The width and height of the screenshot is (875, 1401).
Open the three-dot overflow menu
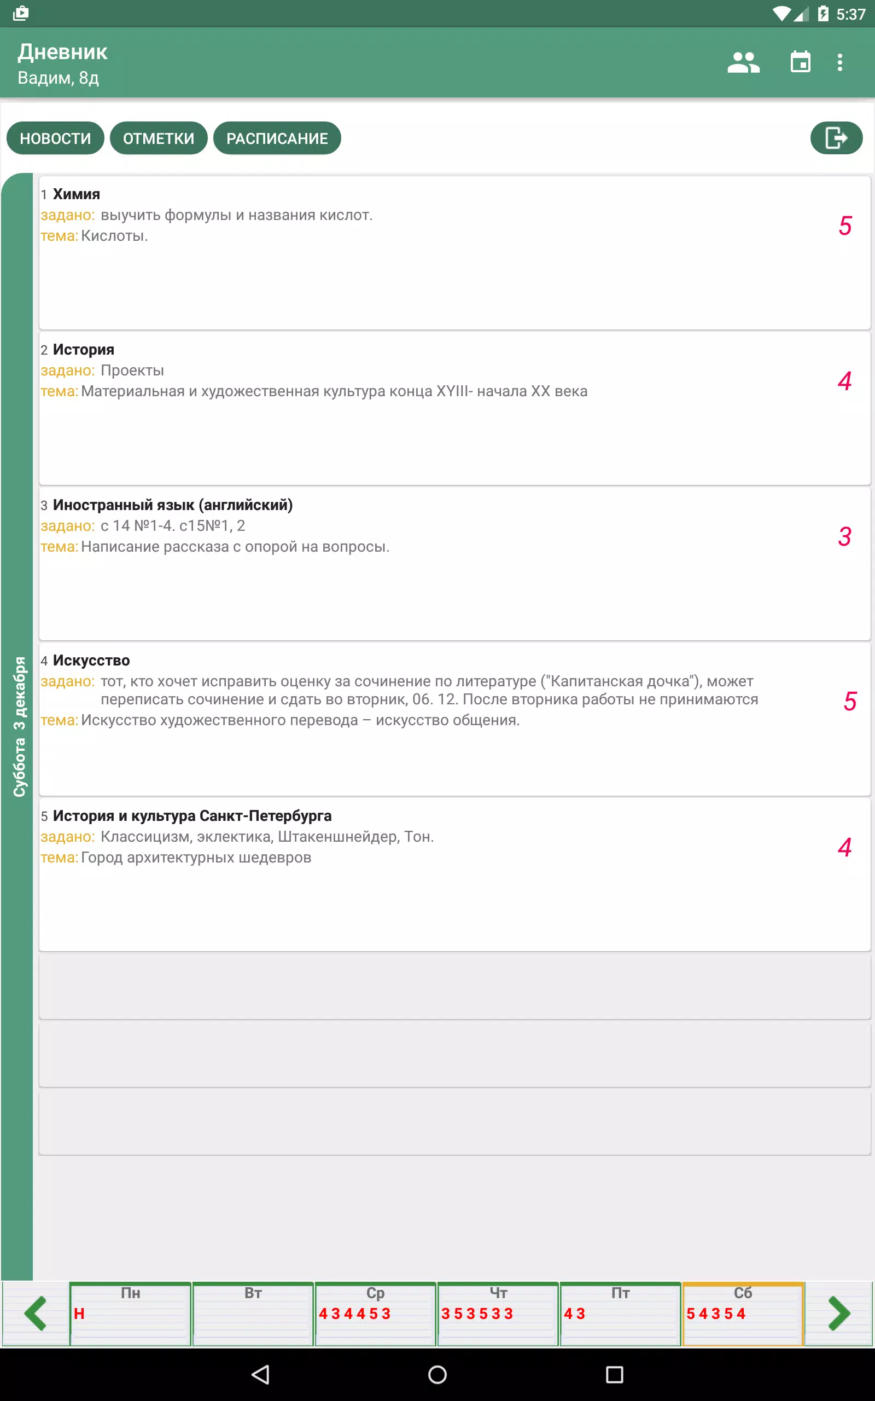click(x=839, y=62)
